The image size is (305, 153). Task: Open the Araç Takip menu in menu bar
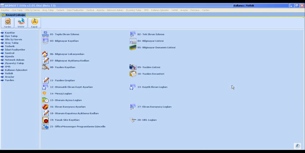pyautogui.click(x=48, y=10)
